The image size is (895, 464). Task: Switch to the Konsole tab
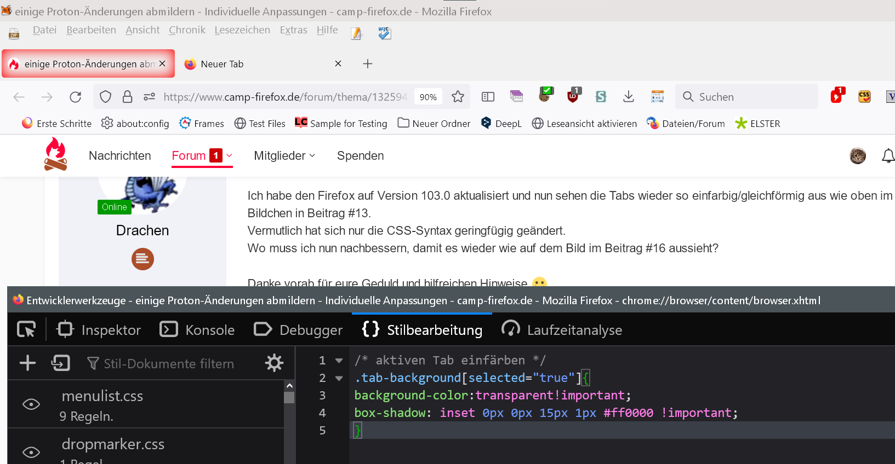click(x=197, y=330)
